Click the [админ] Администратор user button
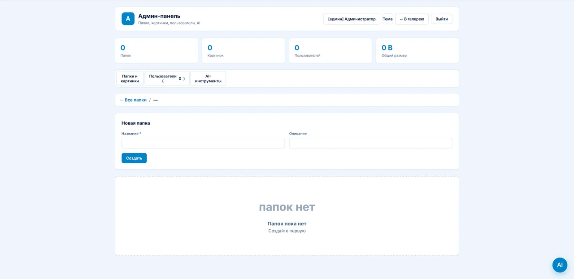This screenshot has width=574, height=279. pyautogui.click(x=352, y=19)
